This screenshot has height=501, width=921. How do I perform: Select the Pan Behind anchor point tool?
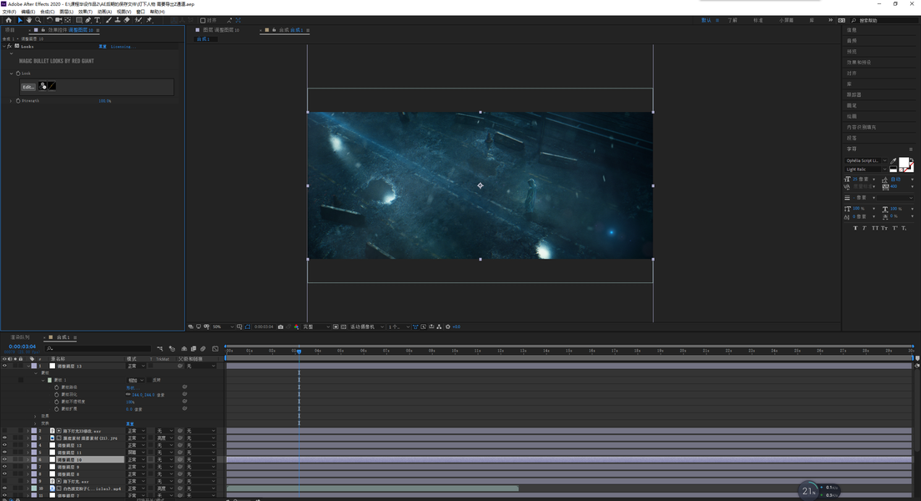coord(68,20)
